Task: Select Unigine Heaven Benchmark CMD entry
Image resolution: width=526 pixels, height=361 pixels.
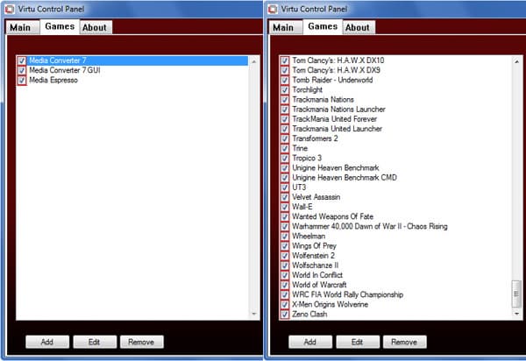Action: [x=345, y=178]
